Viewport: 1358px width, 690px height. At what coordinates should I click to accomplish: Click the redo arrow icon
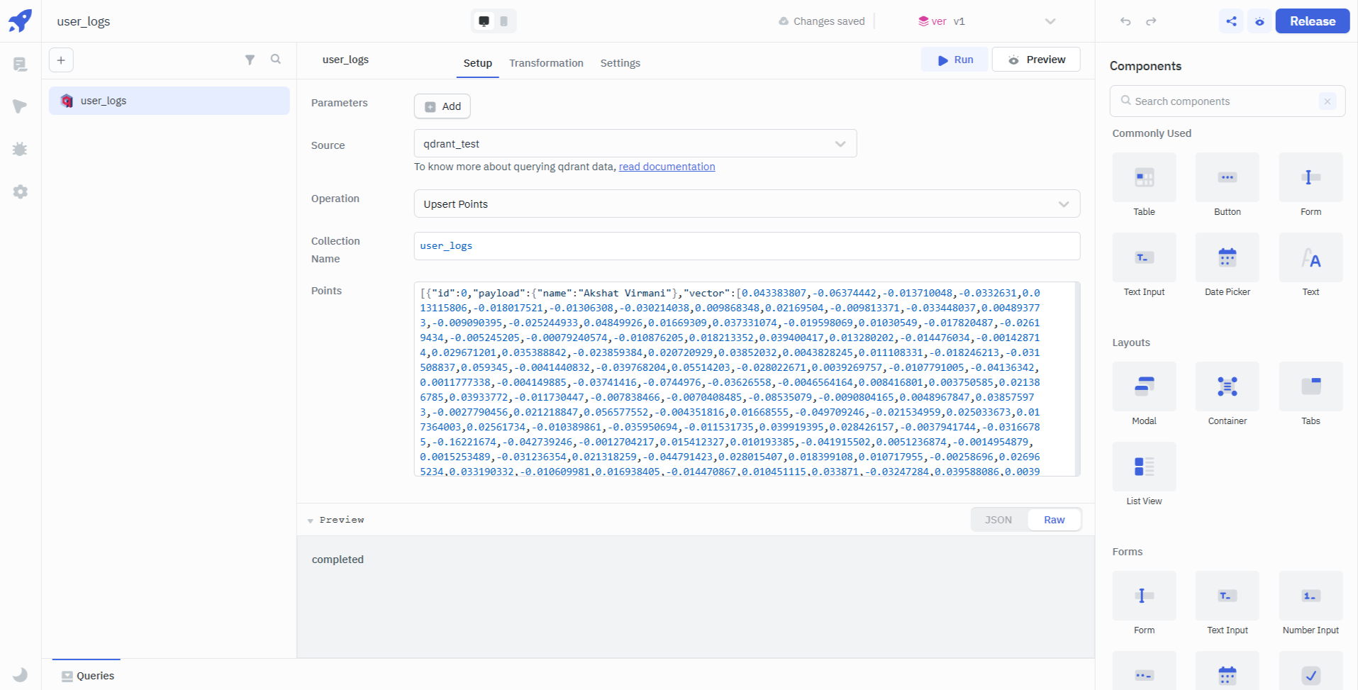click(1151, 21)
